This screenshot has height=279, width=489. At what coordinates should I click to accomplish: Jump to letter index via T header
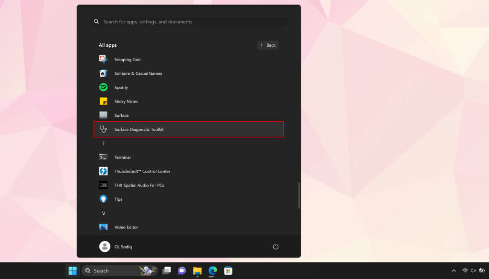(104, 144)
